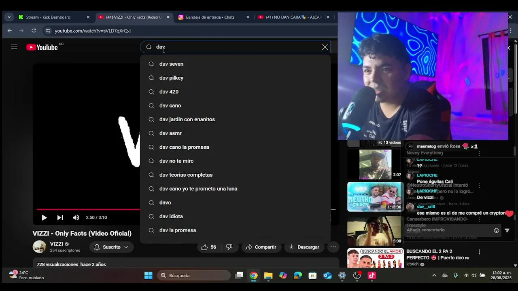The width and height of the screenshot is (518, 291).
Task: Mute the video player volume
Action: 76,217
